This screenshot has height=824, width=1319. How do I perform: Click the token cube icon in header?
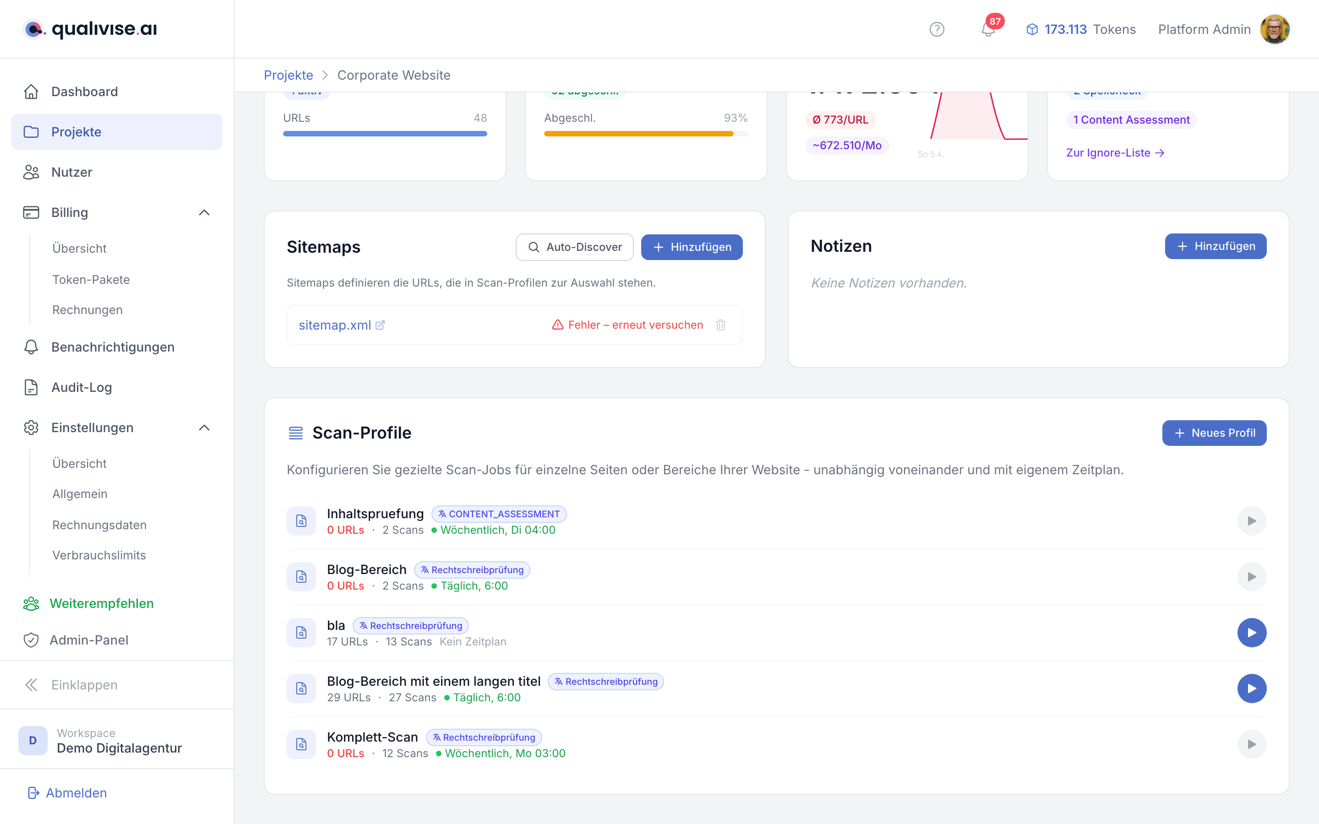(1032, 29)
